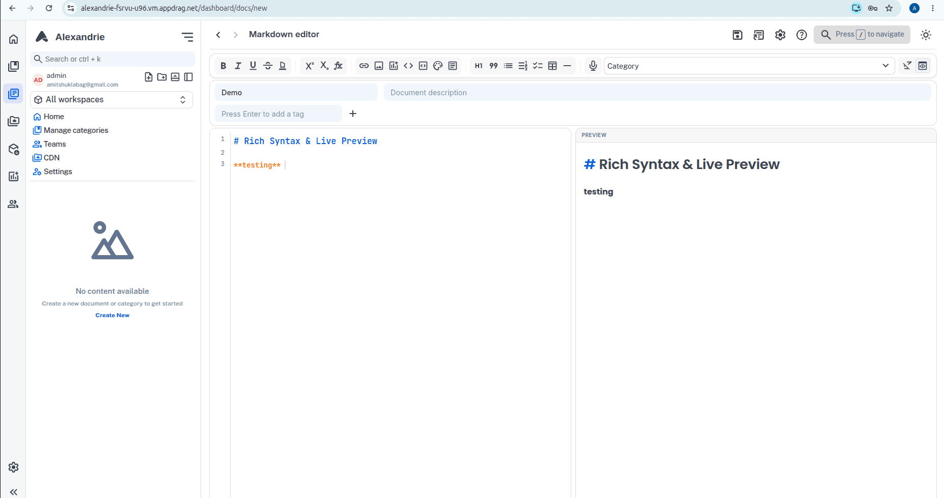Insert a horizontal rule
This screenshot has width=944, height=498.
click(x=567, y=66)
